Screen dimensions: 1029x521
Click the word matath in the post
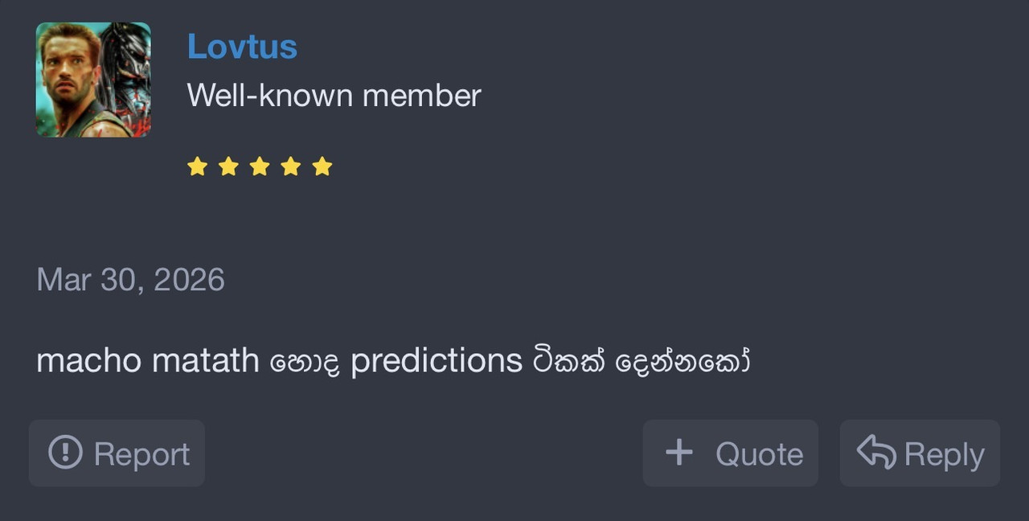(205, 360)
